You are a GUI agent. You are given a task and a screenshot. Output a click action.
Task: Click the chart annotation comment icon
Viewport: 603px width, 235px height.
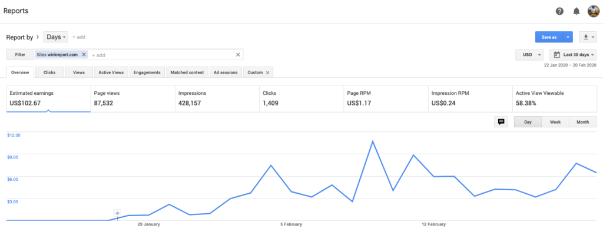pos(501,122)
